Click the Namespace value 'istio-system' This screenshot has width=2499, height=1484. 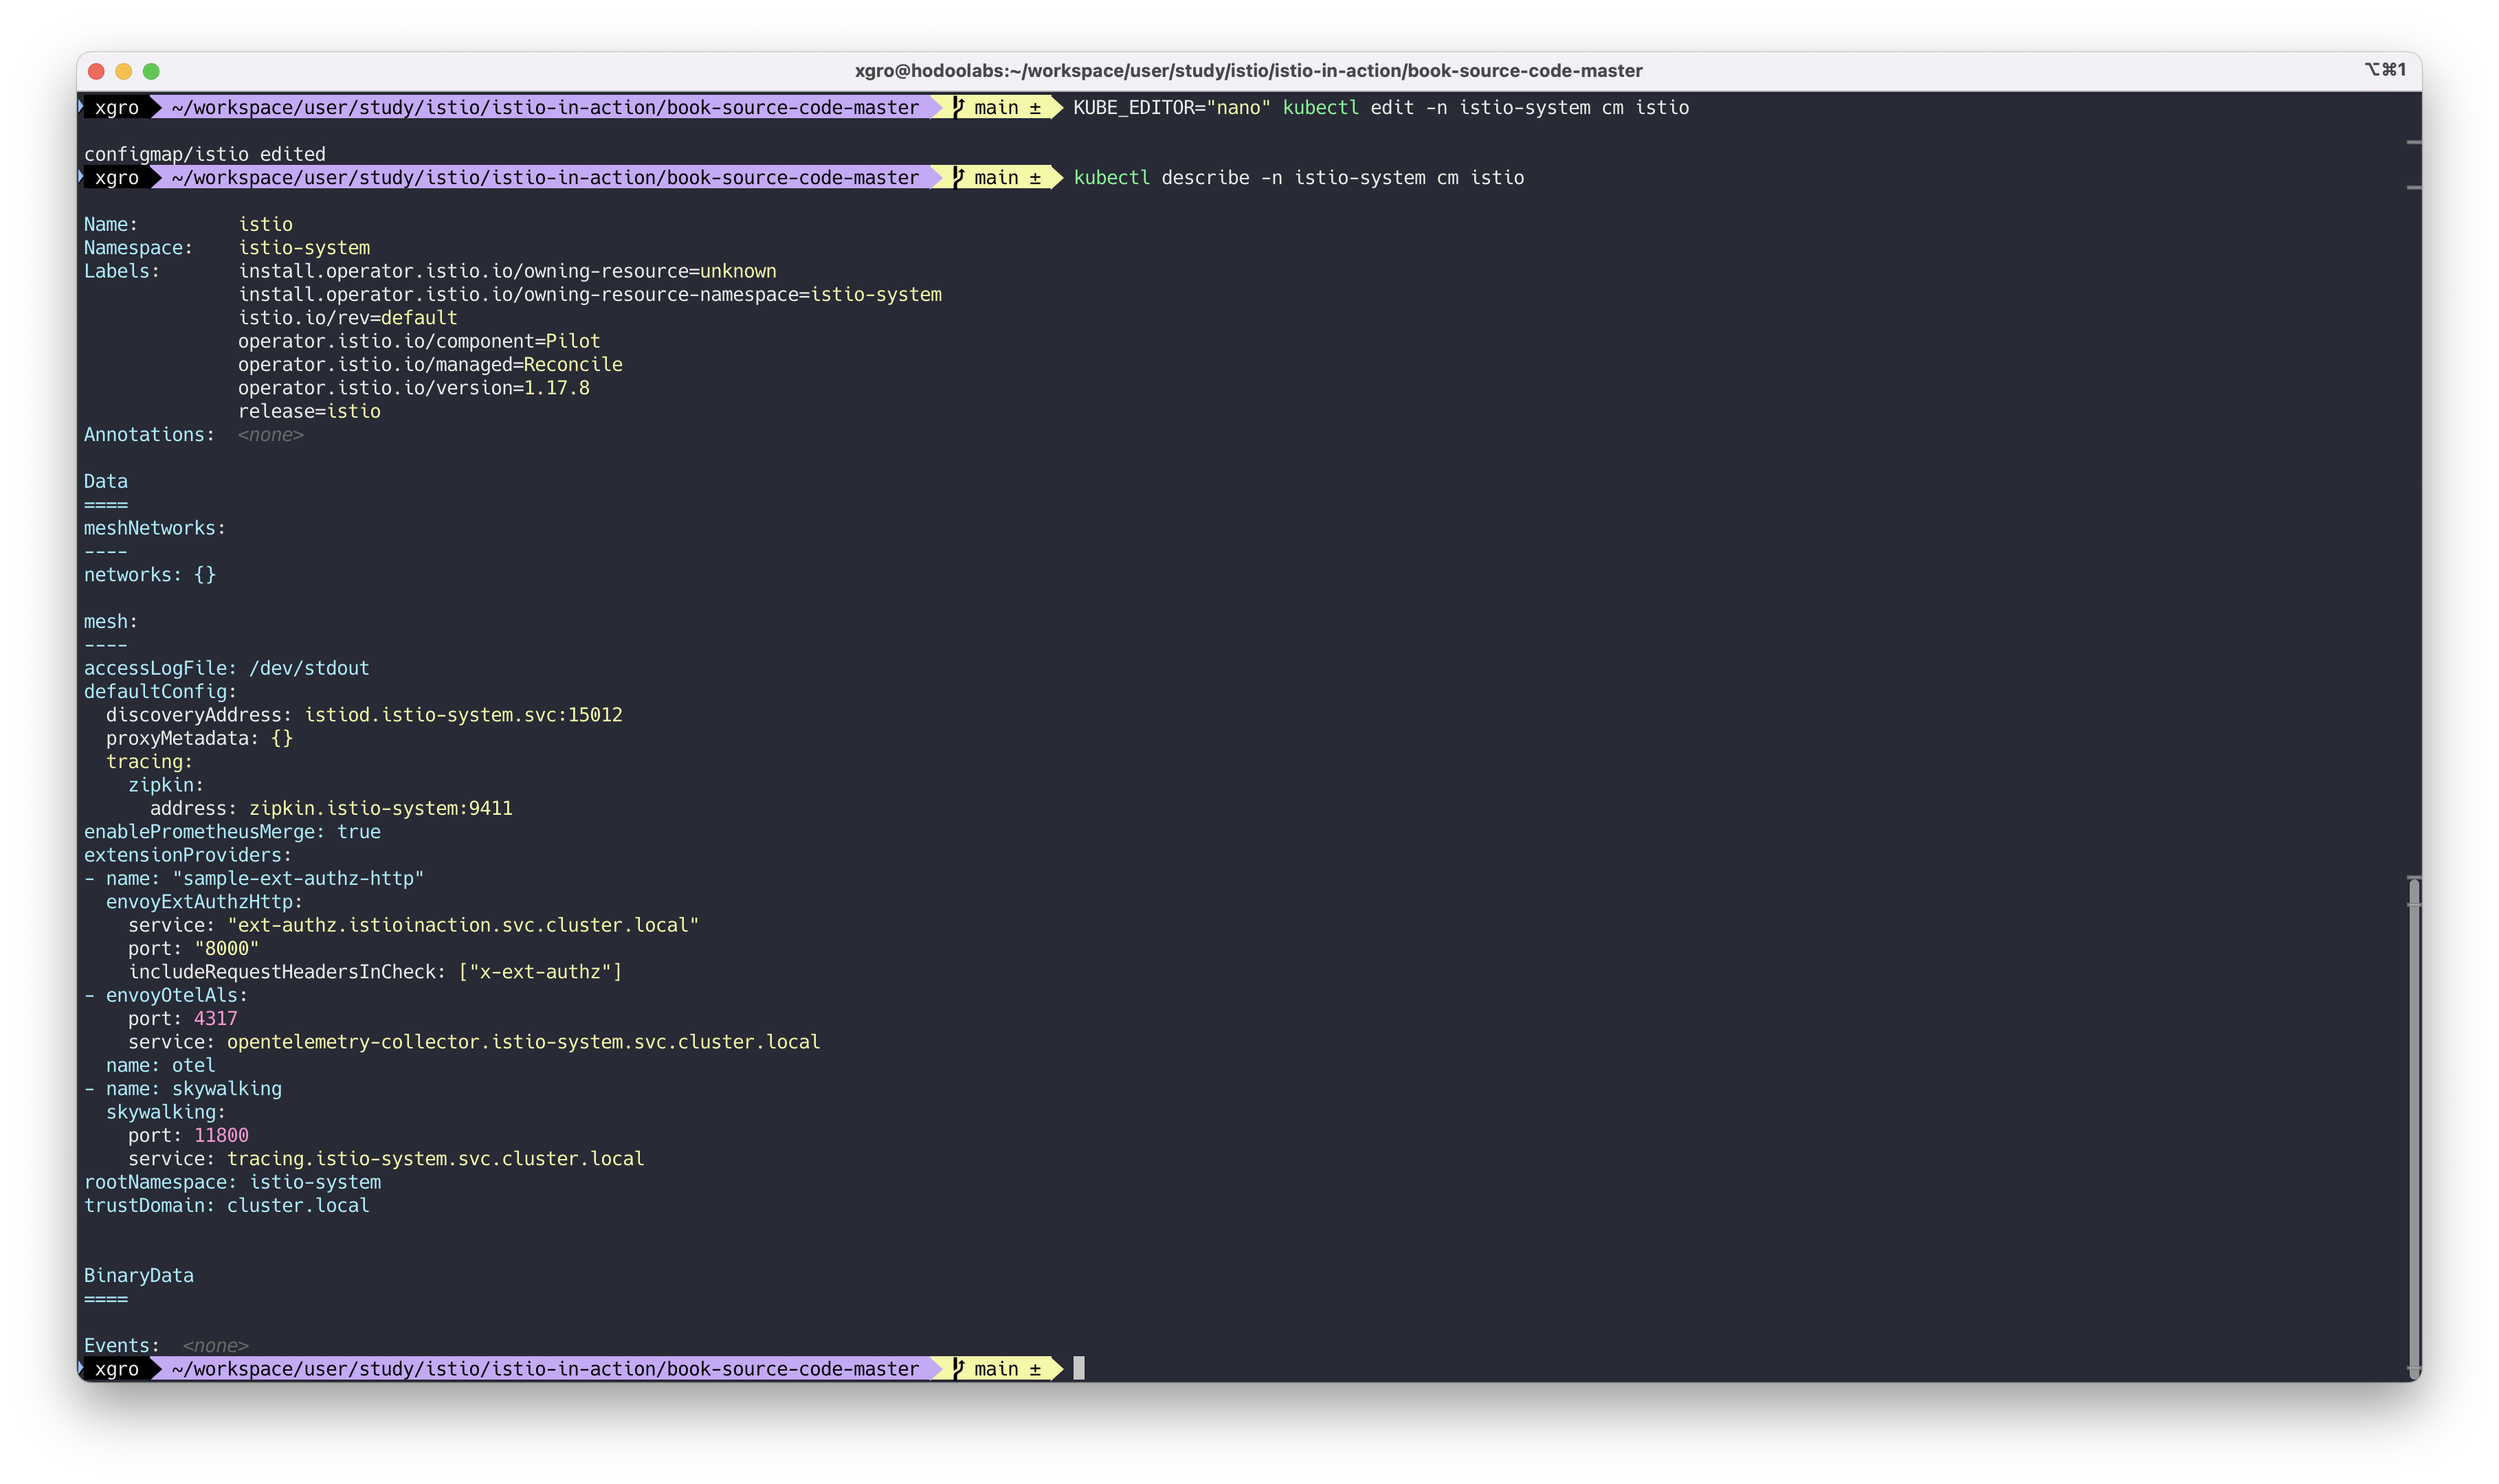(304, 248)
